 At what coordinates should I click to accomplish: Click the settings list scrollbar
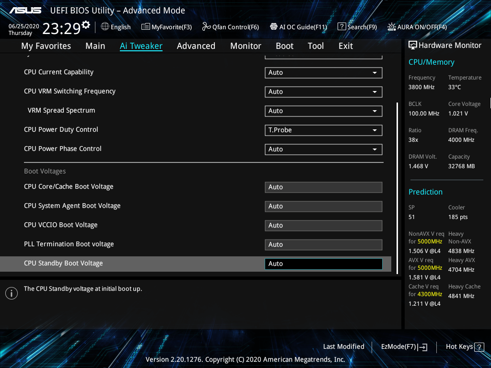[397, 188]
